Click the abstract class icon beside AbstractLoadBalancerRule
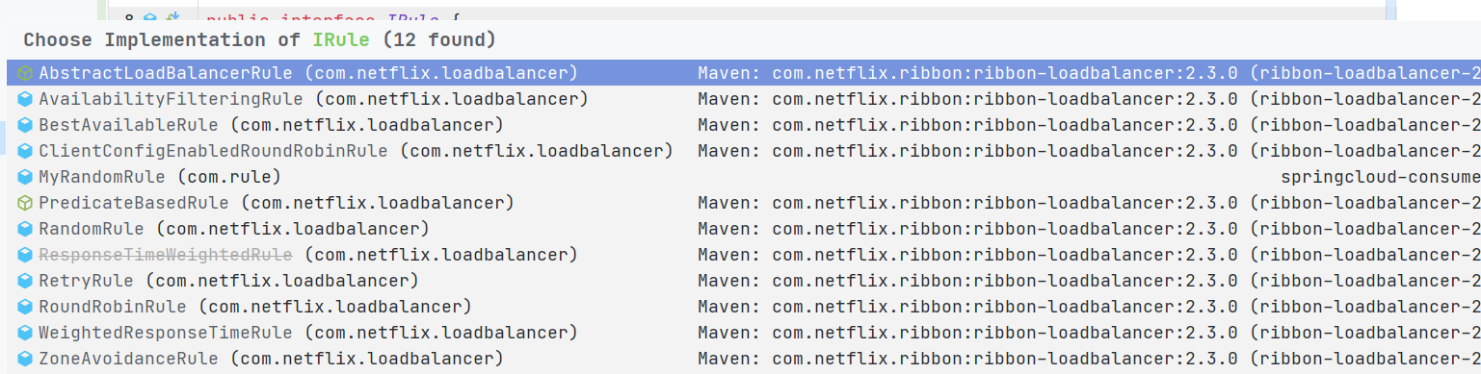Viewport: 1481px width, 374px height. click(x=25, y=73)
